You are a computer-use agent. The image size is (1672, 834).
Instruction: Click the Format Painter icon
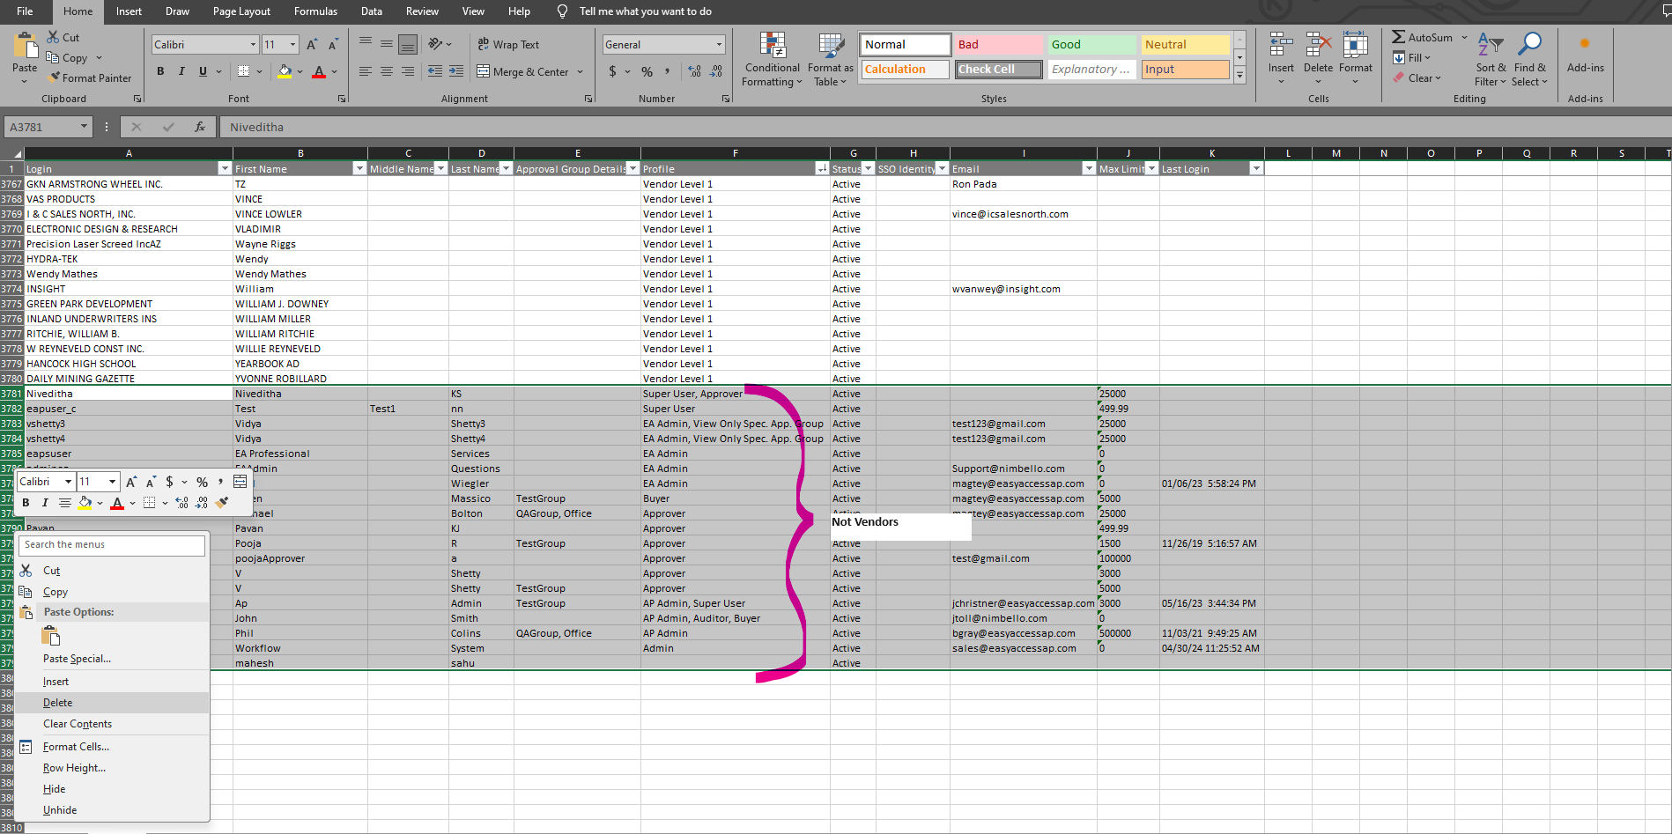point(55,77)
